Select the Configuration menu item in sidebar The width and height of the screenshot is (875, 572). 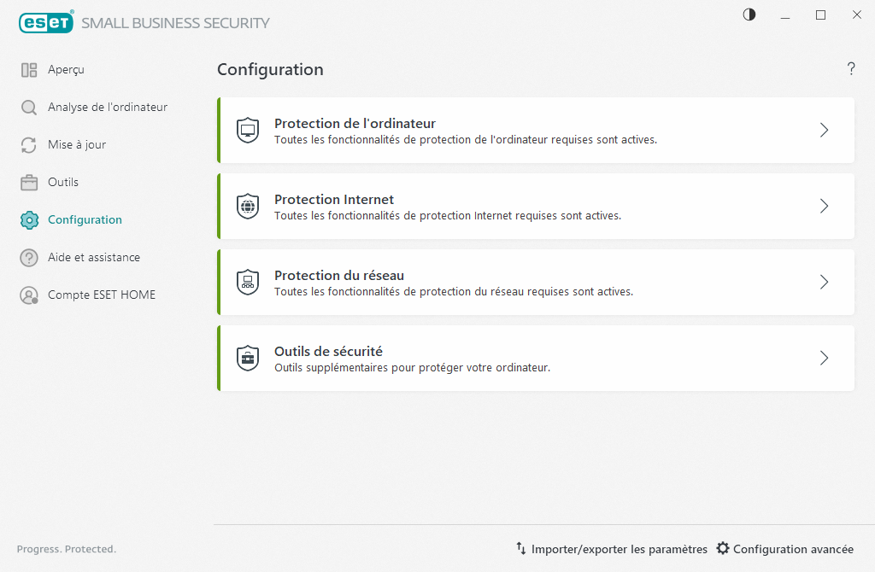click(x=85, y=220)
